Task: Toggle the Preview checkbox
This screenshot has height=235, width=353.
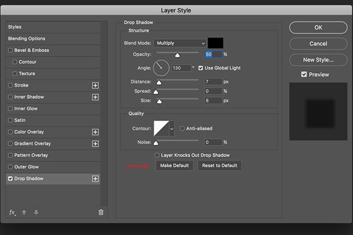Action: [x=304, y=74]
